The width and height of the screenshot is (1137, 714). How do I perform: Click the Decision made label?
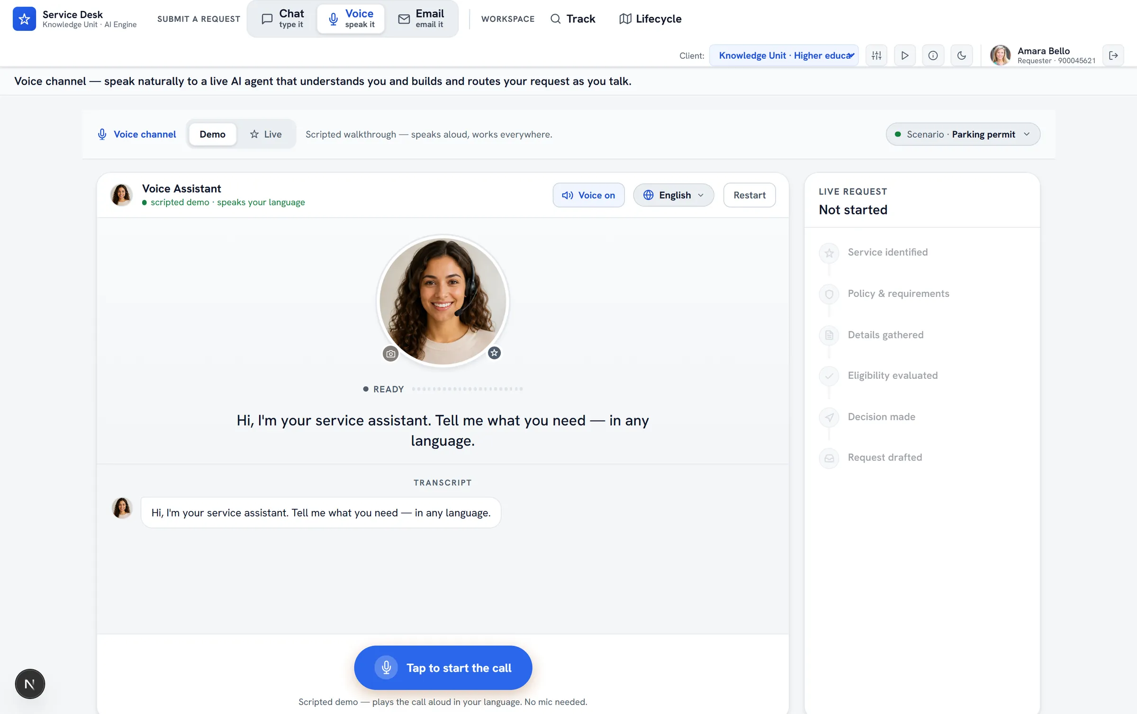[x=881, y=417]
